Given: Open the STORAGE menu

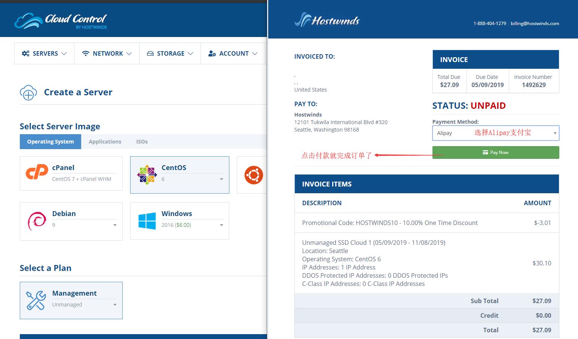Looking at the screenshot, I should tap(170, 53).
